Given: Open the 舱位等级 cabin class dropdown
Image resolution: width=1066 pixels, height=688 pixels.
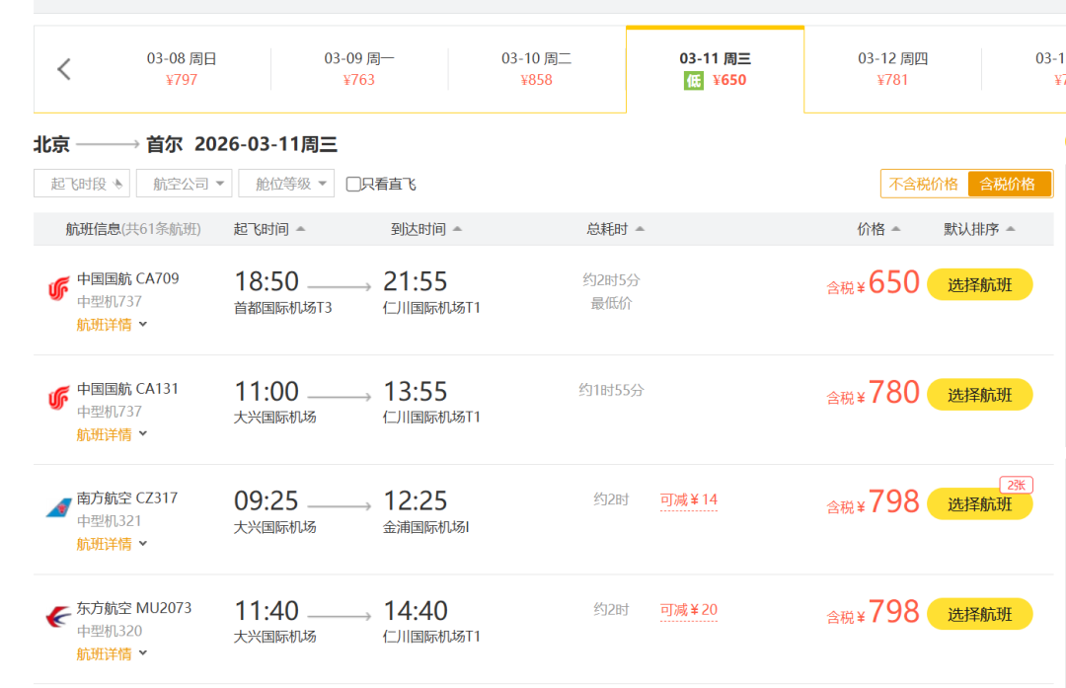Looking at the screenshot, I should pos(286,184).
